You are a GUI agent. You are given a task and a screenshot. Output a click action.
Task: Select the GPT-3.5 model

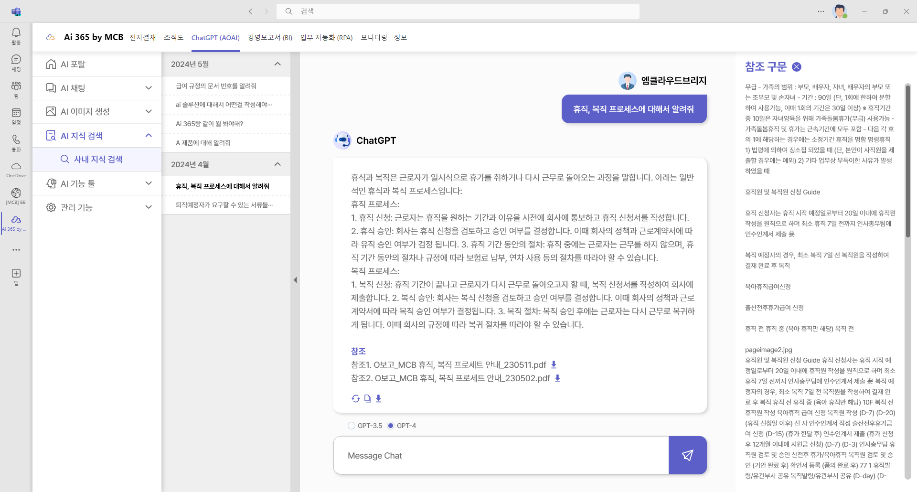[x=352, y=425]
